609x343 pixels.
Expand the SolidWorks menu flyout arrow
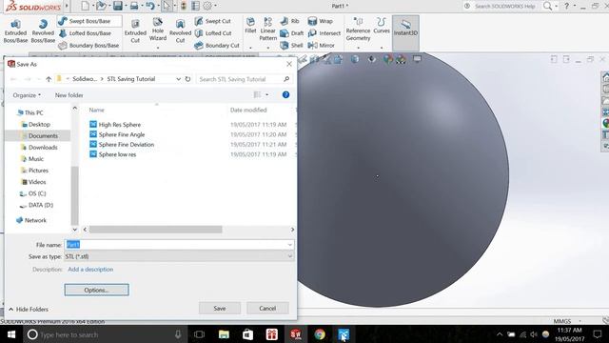67,6
